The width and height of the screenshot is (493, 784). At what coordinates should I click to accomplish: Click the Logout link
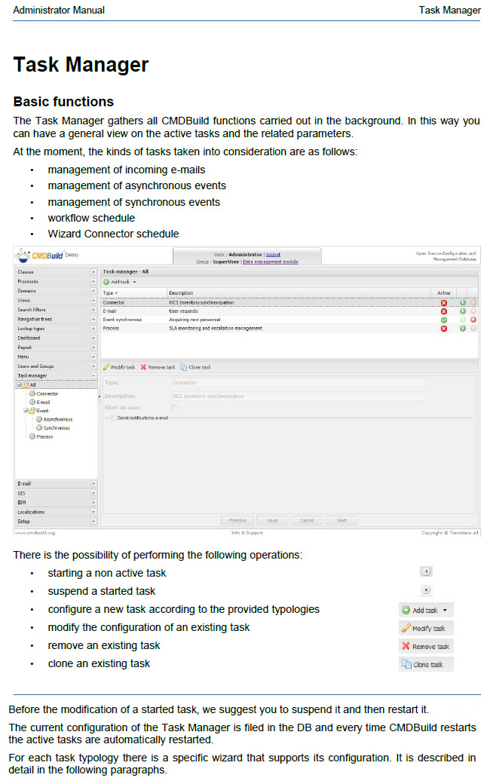point(273,255)
